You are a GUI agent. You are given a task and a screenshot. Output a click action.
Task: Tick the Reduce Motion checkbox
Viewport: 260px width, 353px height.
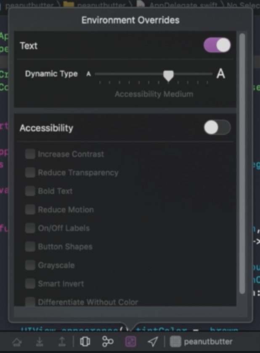[30, 210]
